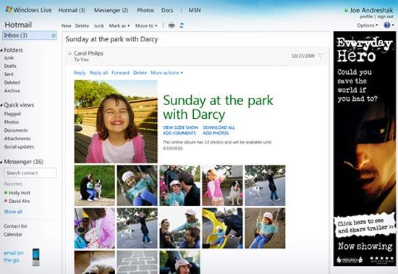Refresh the mailbox with the sync icon
Image resolution: width=398 pixels, height=274 pixels.
[182, 25]
